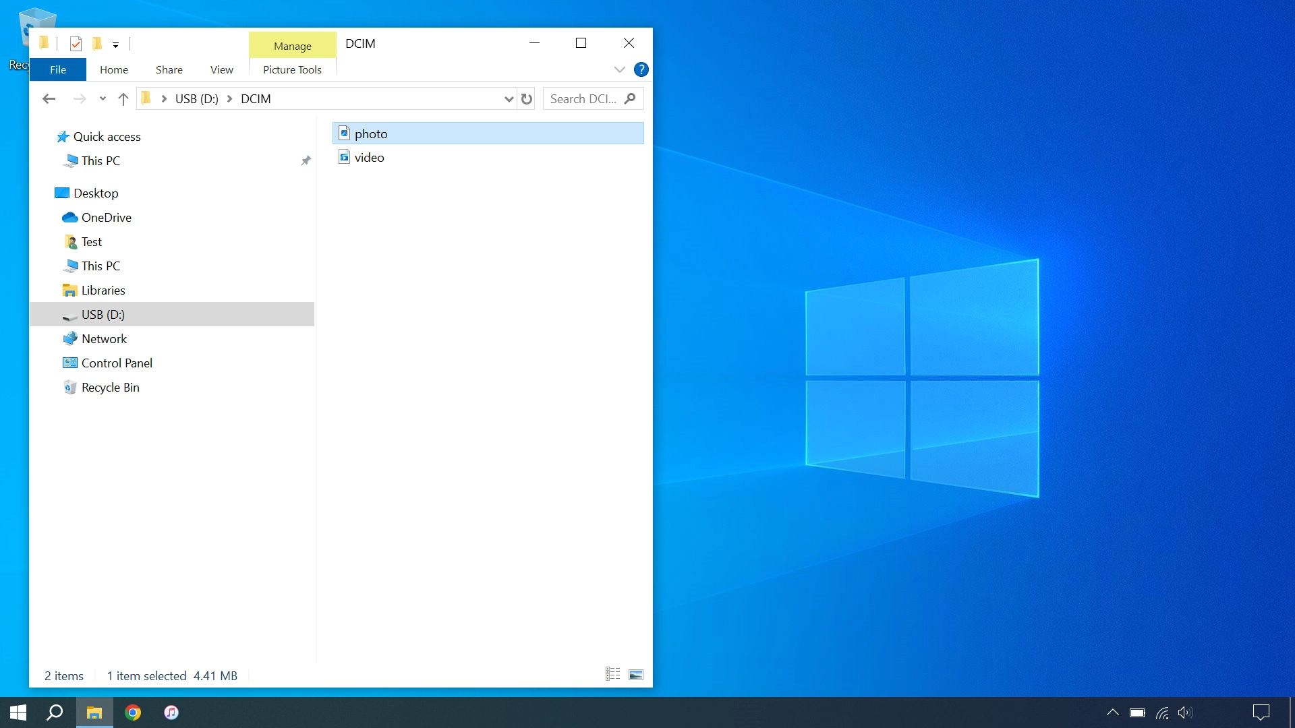Go back using the back arrow
The width and height of the screenshot is (1295, 728).
[x=49, y=98]
